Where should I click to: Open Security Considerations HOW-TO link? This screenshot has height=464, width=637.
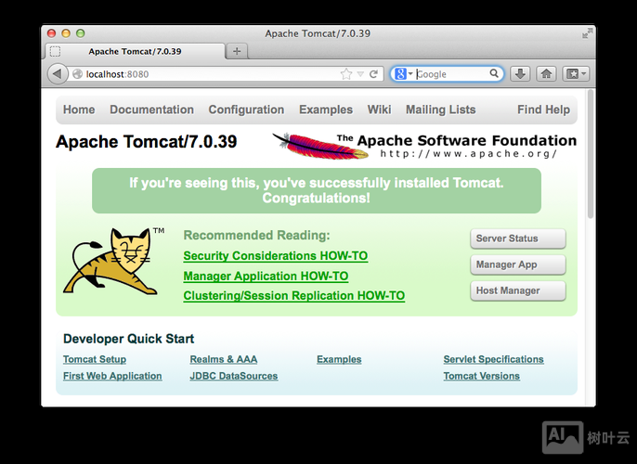tap(275, 256)
